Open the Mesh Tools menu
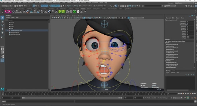Image resolution: width=197 pixels, height=106 pixels. point(49,3)
